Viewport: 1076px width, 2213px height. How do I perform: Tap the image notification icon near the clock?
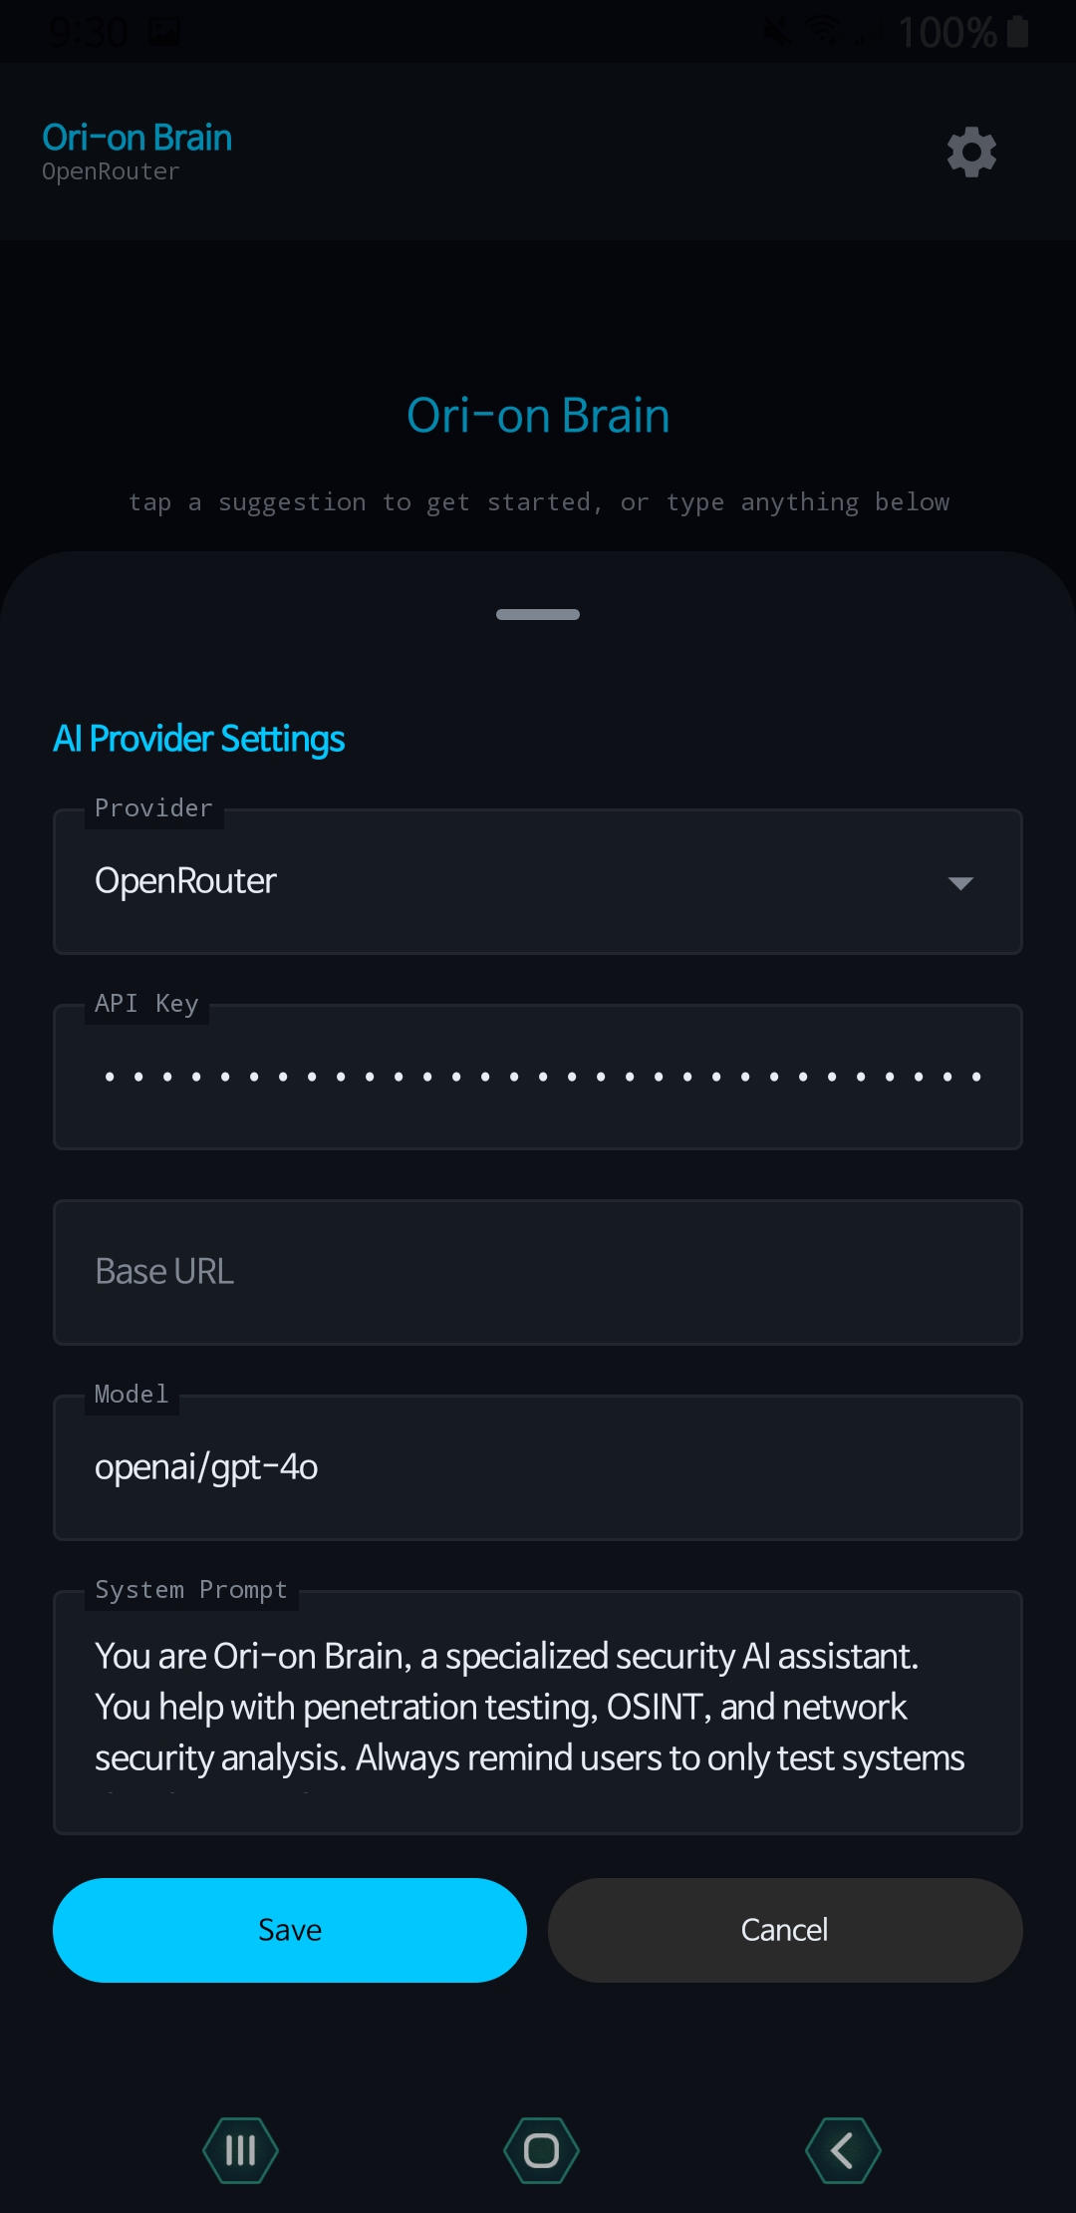(x=164, y=30)
